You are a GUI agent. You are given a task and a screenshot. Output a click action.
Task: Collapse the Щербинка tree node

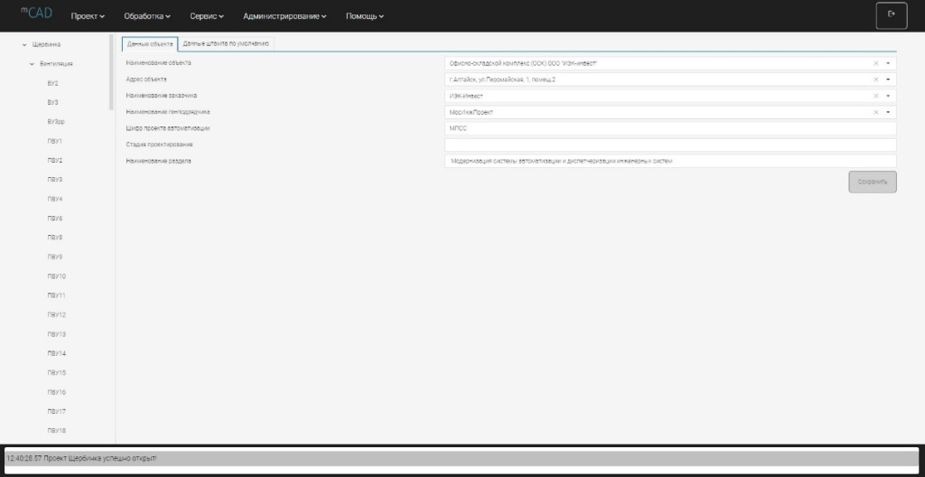pyautogui.click(x=23, y=44)
